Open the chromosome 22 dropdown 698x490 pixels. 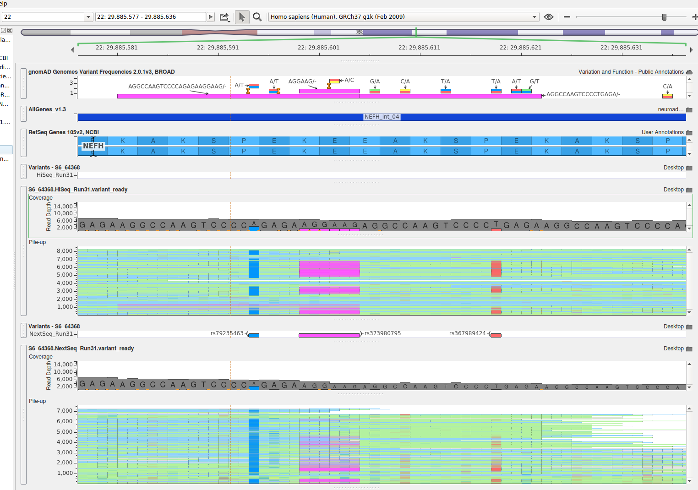pyautogui.click(x=88, y=17)
